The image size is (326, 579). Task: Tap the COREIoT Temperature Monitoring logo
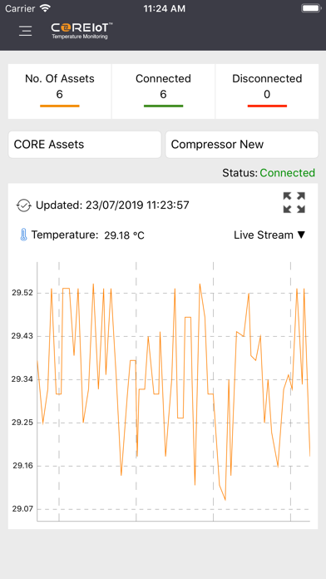coord(81,31)
